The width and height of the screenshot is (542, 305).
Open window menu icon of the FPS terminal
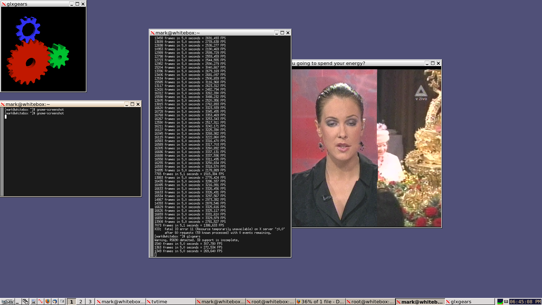coord(152,33)
